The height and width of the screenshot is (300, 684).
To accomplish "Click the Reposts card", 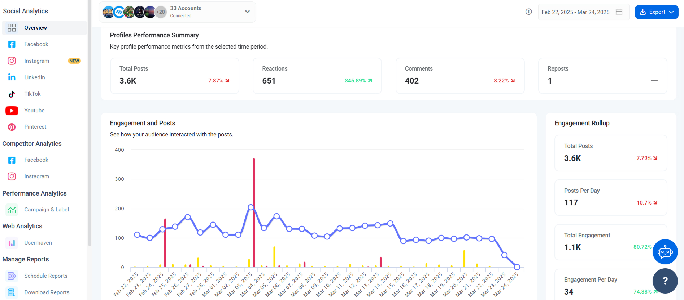I will coord(603,76).
